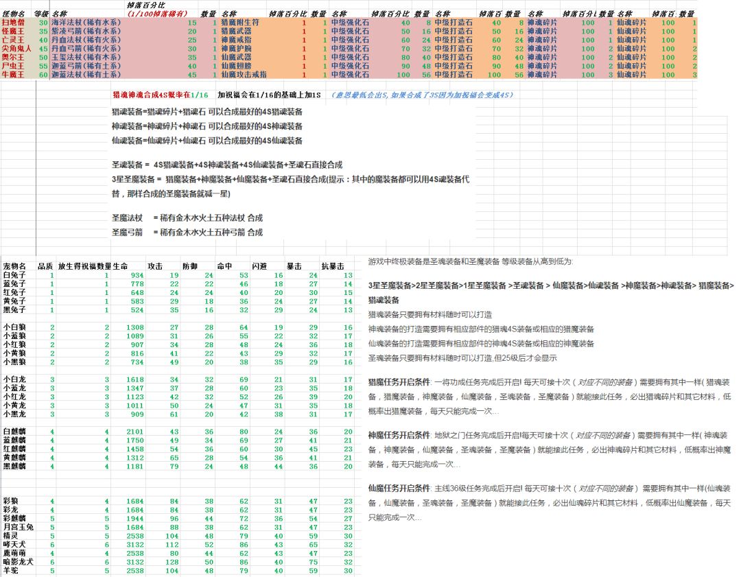The height and width of the screenshot is (577, 741).
Task: Select the 丹血弓箭(稀有火系) cell
Action: tap(86, 49)
